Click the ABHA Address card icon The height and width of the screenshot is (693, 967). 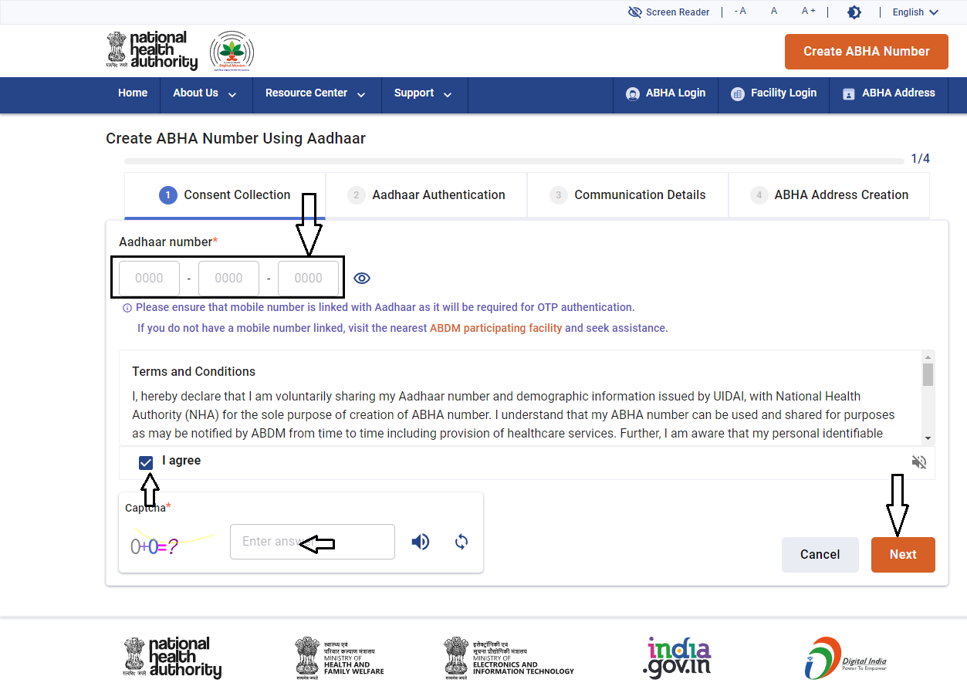pyautogui.click(x=849, y=94)
